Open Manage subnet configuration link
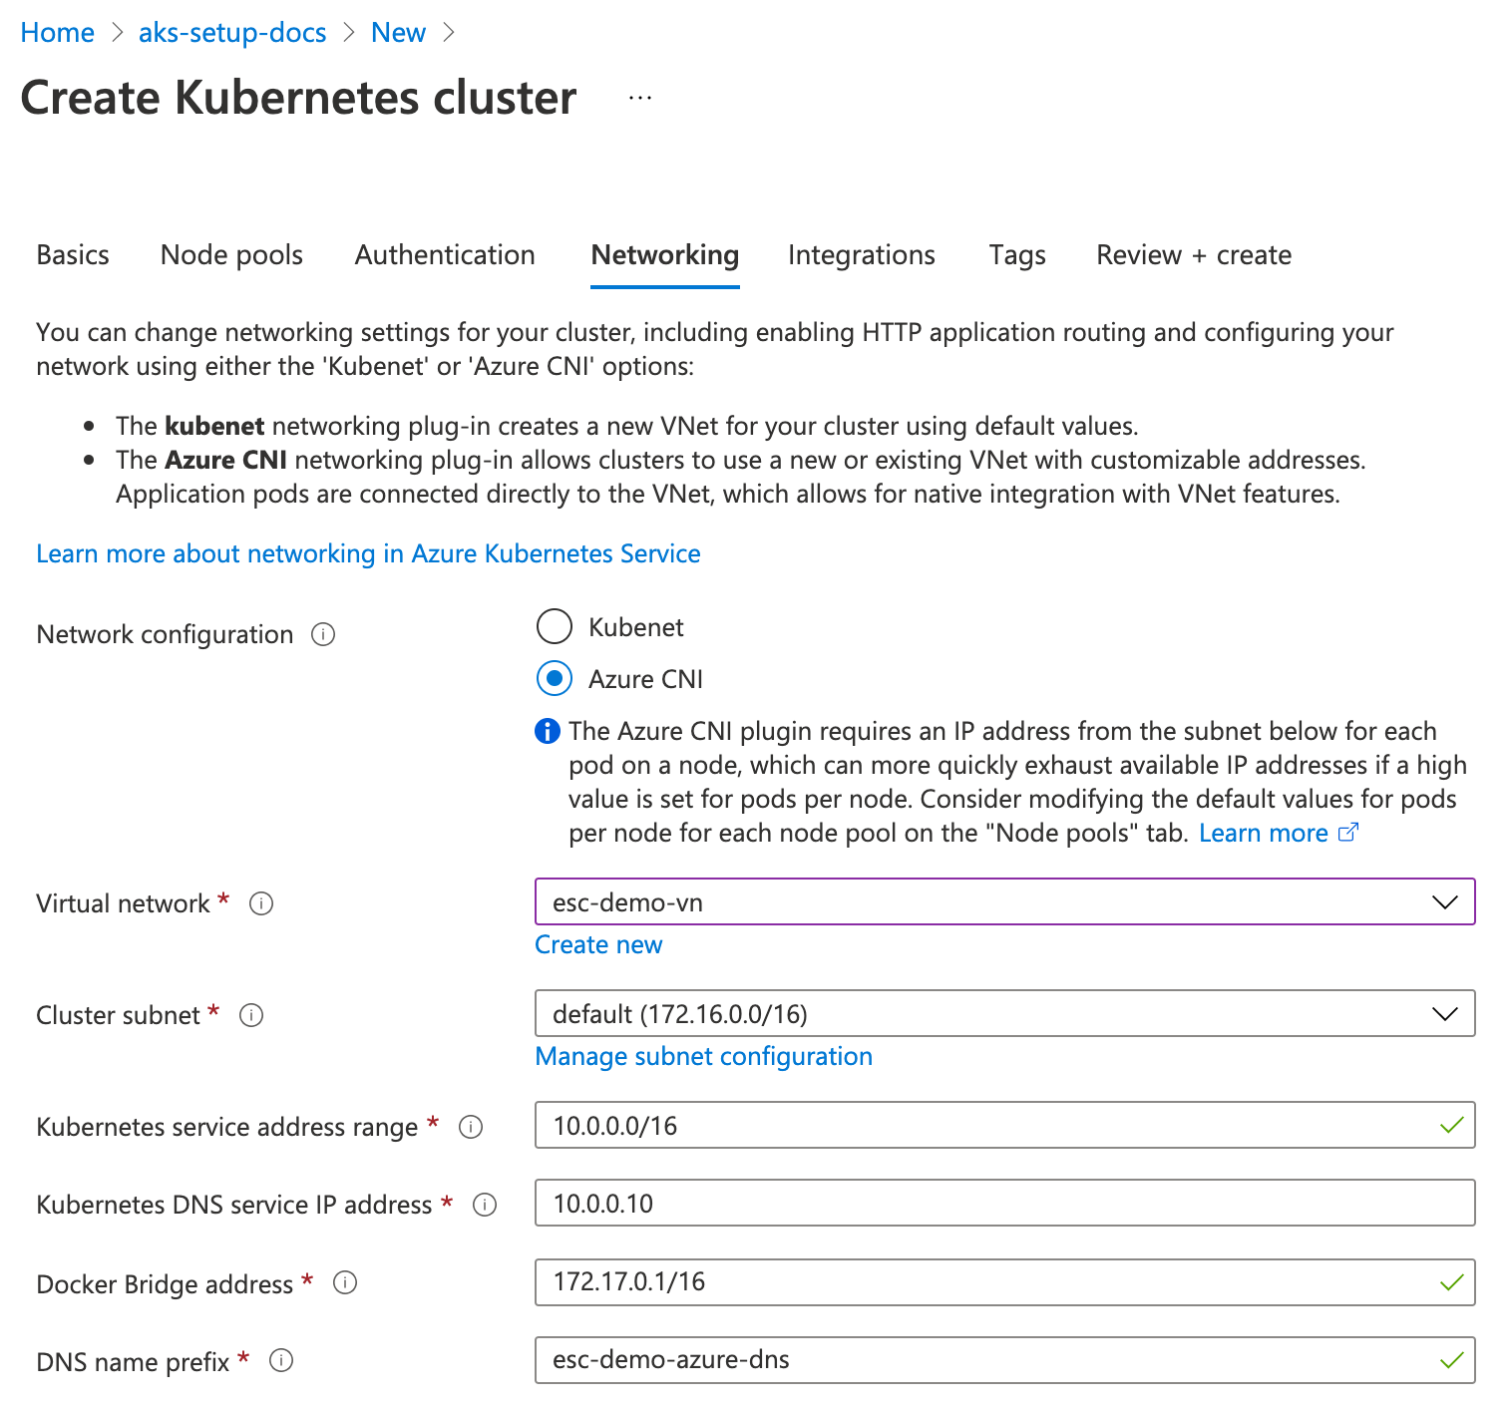The width and height of the screenshot is (1512, 1414). pyautogui.click(x=703, y=1057)
